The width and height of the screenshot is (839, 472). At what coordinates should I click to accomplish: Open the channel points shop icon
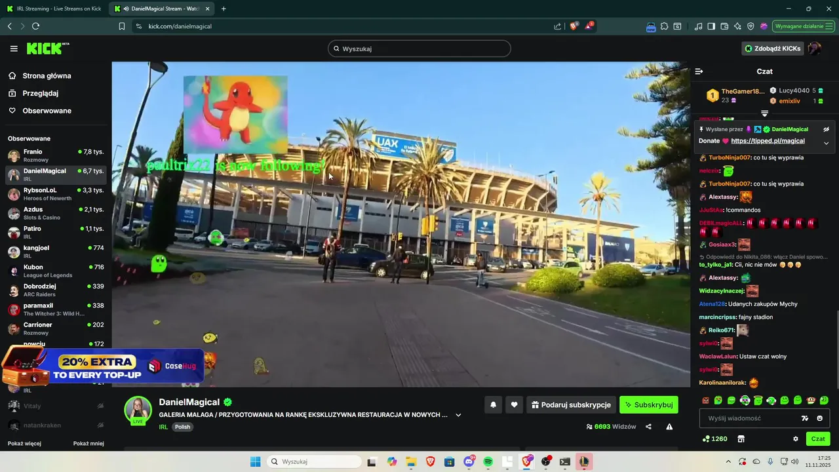[x=741, y=439]
